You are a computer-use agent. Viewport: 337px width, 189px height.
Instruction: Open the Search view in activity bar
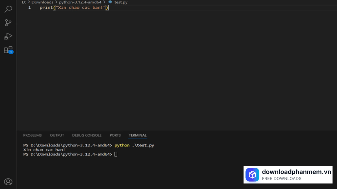(8, 9)
